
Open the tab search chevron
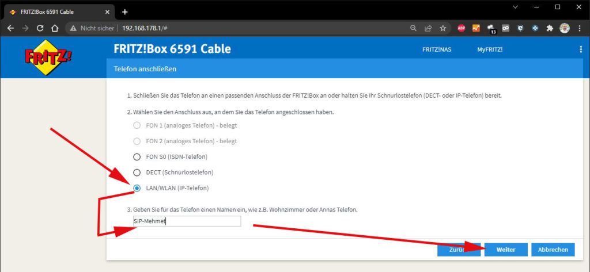tap(516, 7)
